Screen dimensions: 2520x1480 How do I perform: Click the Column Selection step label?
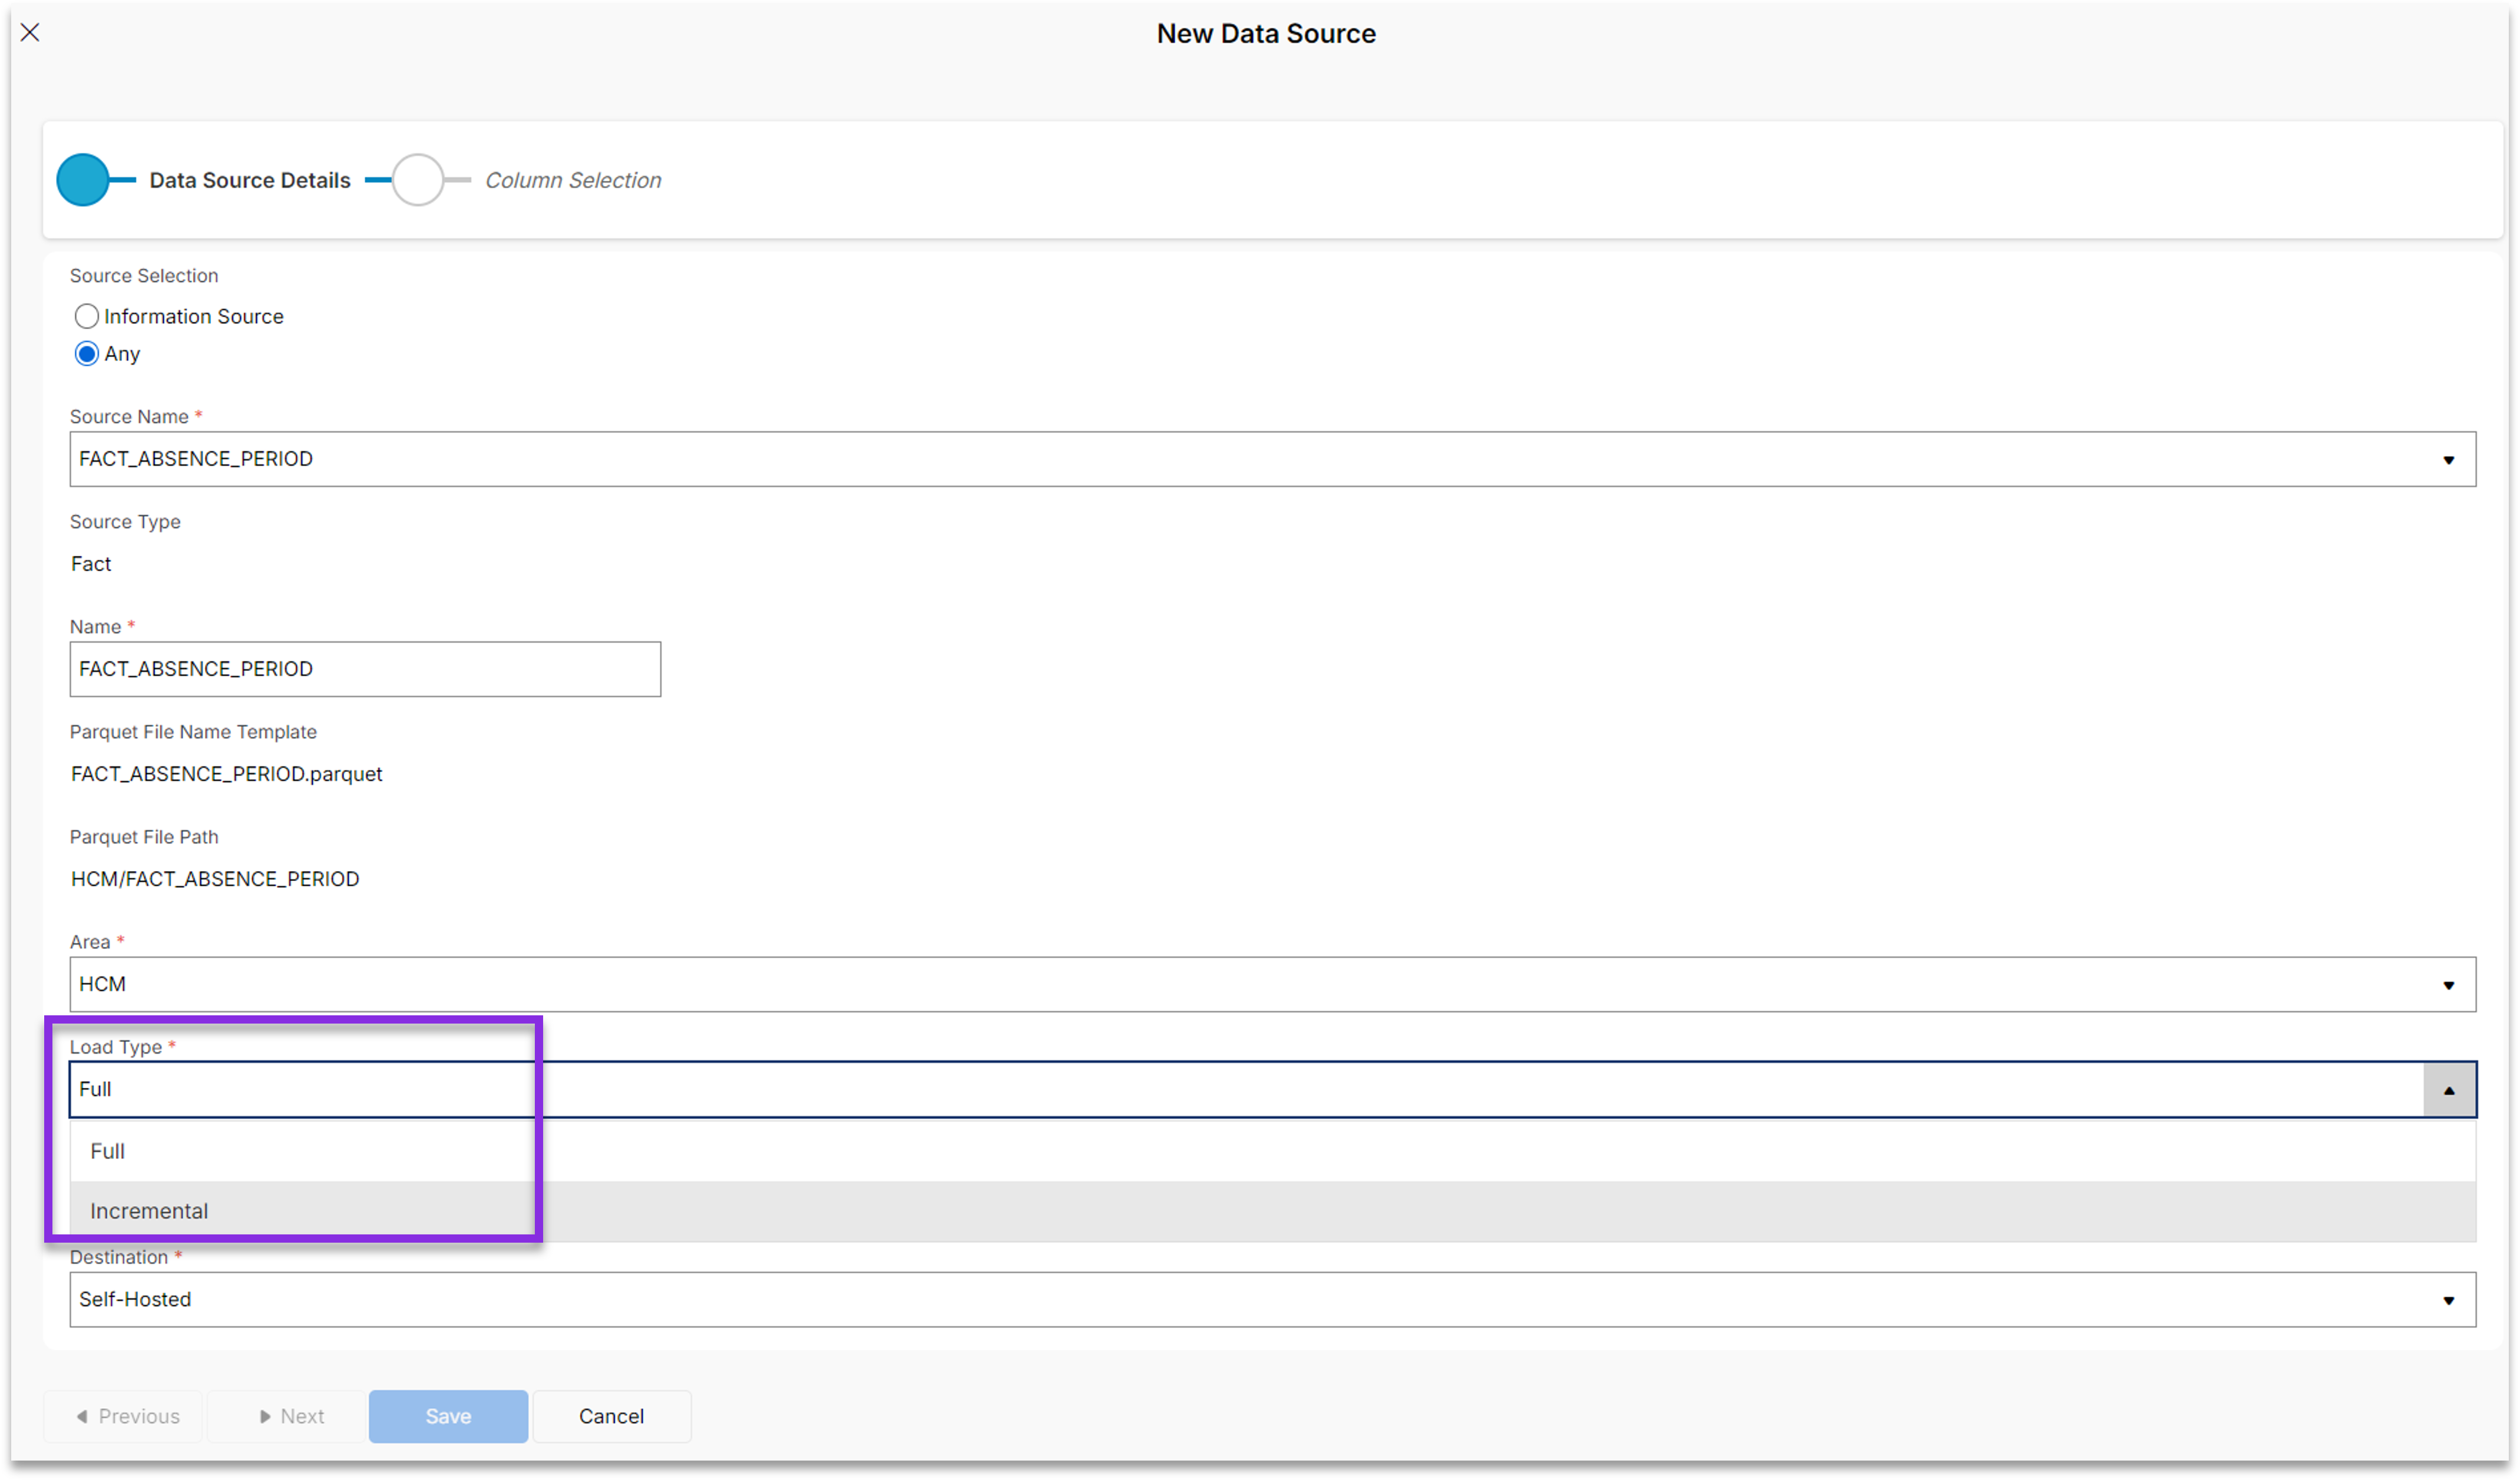pos(573,180)
